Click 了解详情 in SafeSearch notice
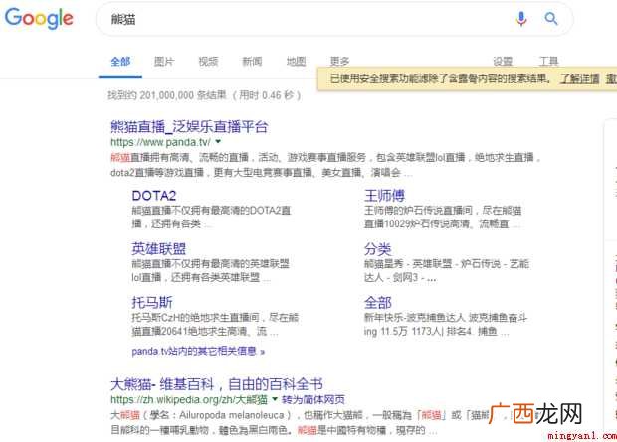 (x=579, y=78)
